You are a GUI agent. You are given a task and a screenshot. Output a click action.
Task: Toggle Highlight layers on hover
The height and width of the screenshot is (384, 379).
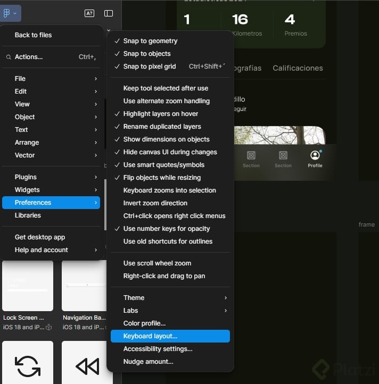pos(170,114)
